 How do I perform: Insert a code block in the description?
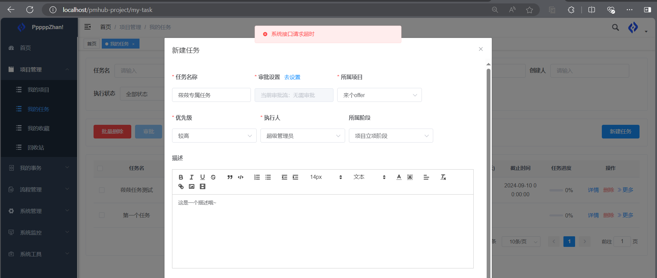point(241,177)
